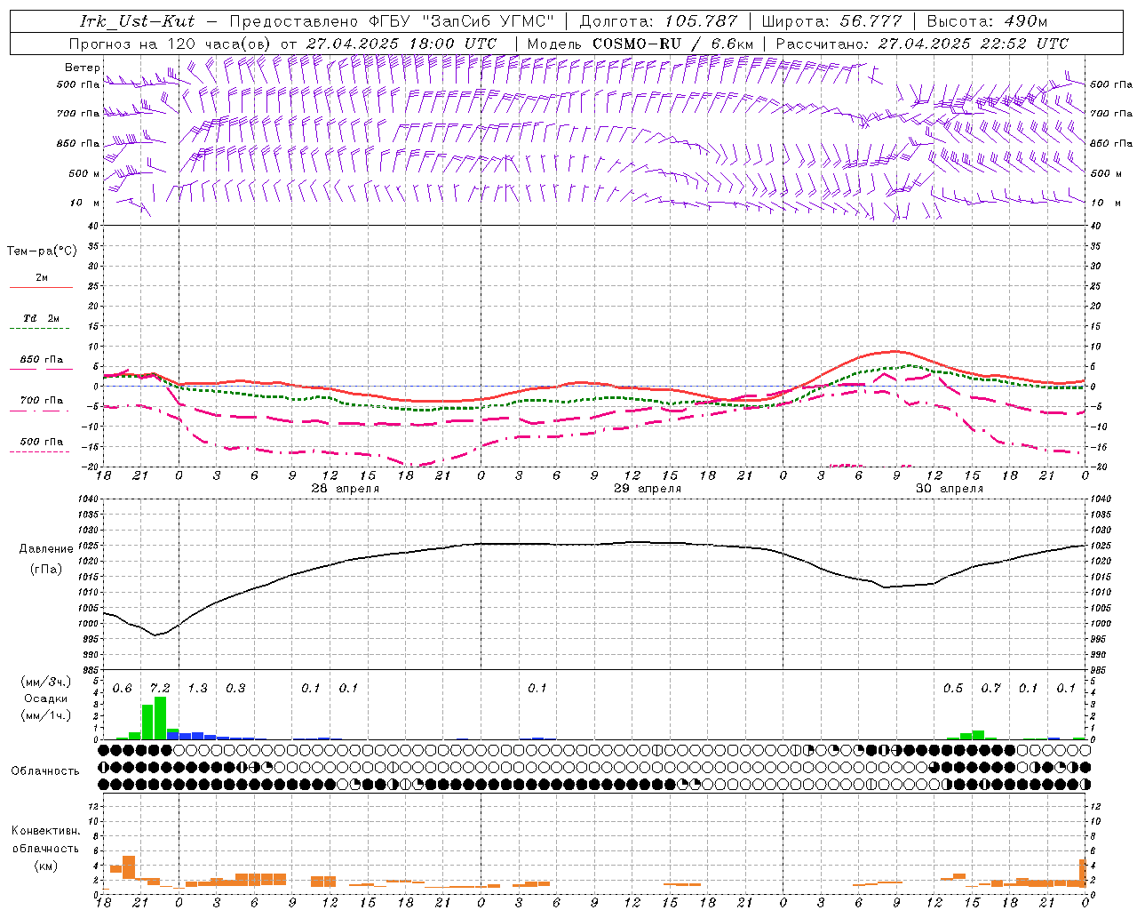This screenshot has width=1137, height=910.
Task: Click the 7.2 precipitation total value
Action: 160,689
